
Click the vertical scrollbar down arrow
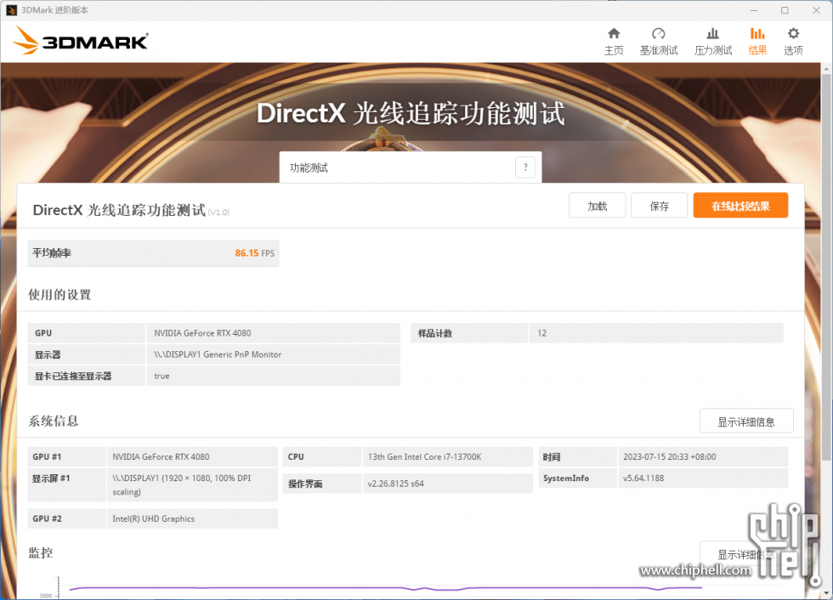click(x=826, y=593)
